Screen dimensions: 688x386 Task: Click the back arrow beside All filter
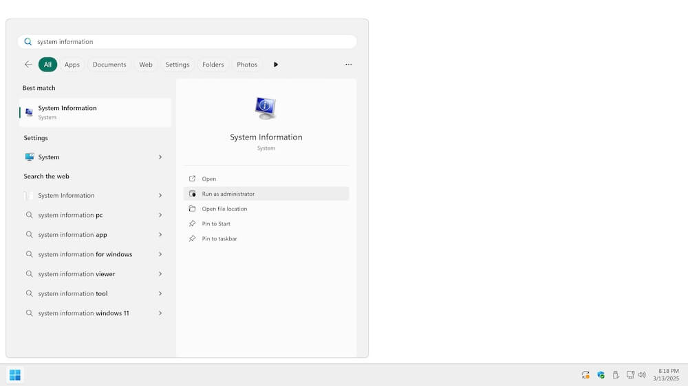[28, 65]
